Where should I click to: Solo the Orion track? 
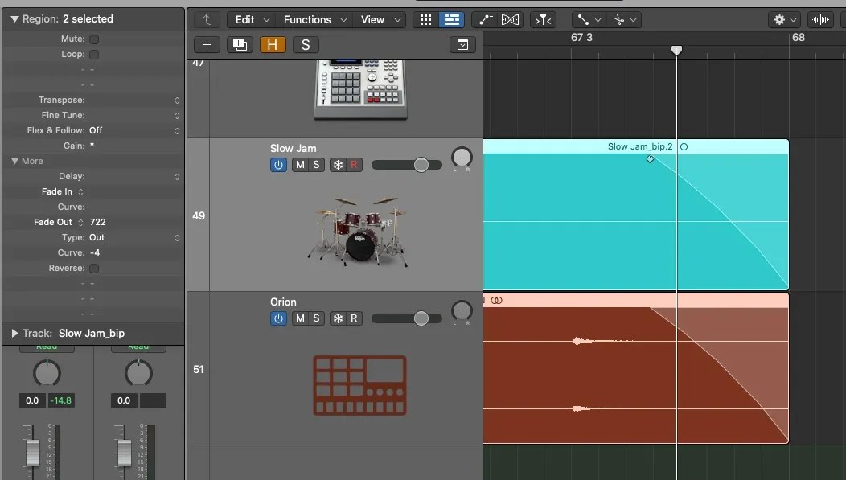click(318, 318)
